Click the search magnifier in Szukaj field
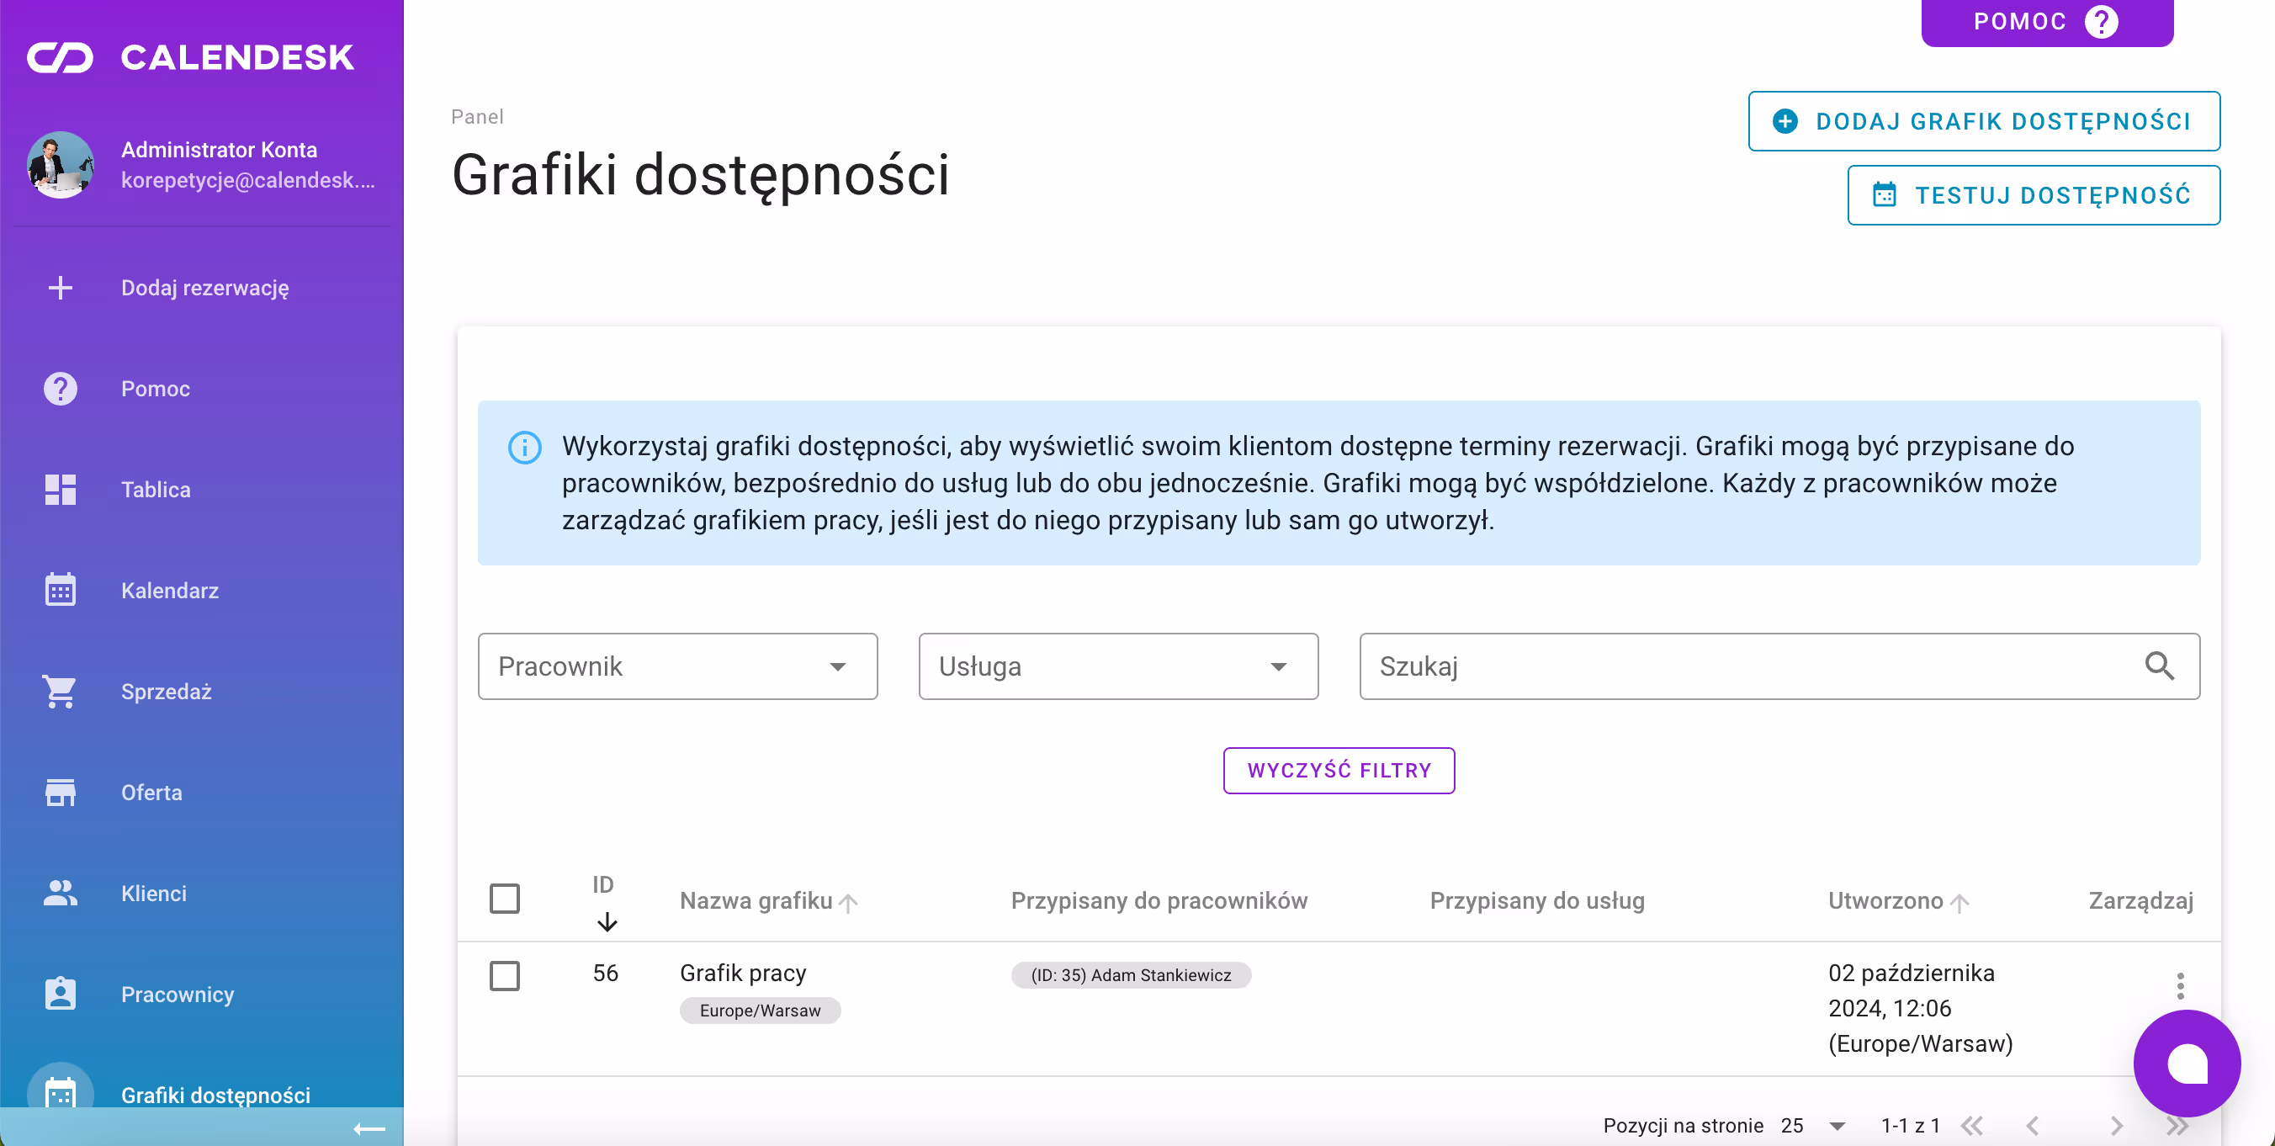The image size is (2275, 1146). coord(2161,666)
